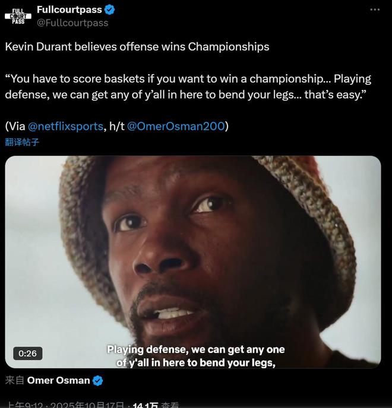Screen dimensions: 392x408
Task: Open the Fullcourtpass display name link
Action: click(x=69, y=9)
